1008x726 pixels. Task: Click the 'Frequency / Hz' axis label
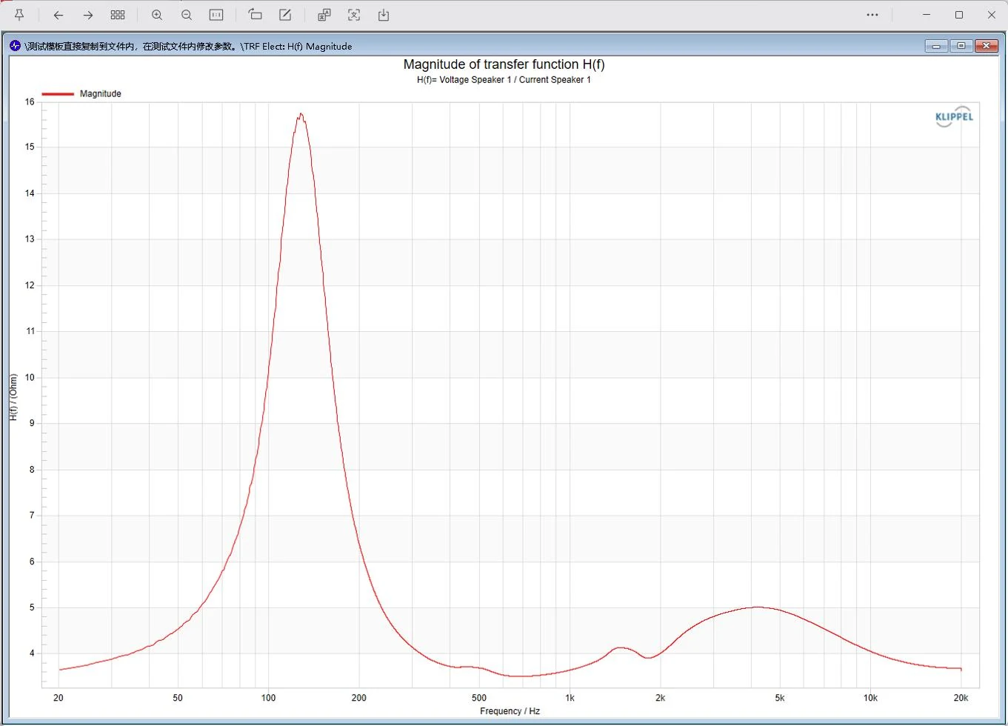(510, 711)
